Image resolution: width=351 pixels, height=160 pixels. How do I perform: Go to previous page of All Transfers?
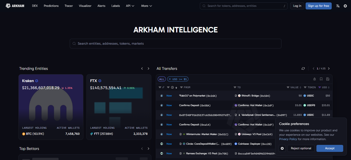tap(313, 68)
